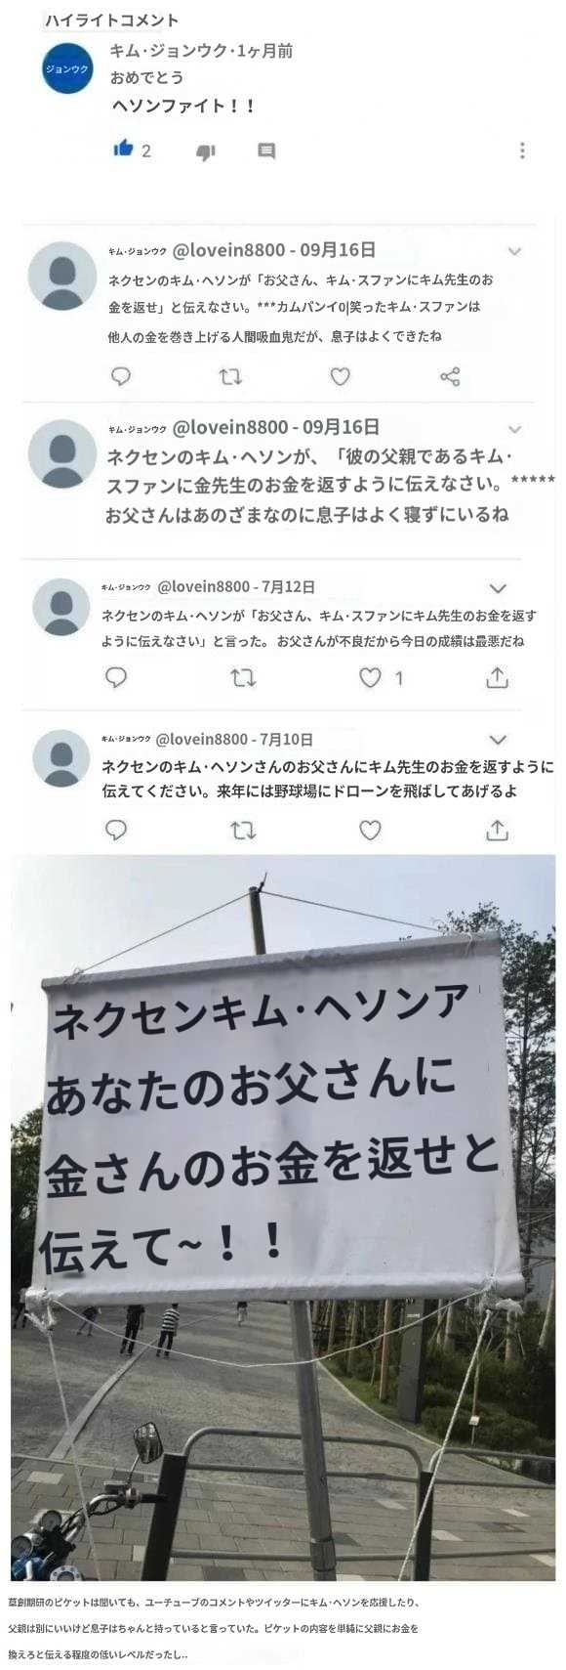
Task: Open the three-dot menu on highlighted comment
Action: 522,150
